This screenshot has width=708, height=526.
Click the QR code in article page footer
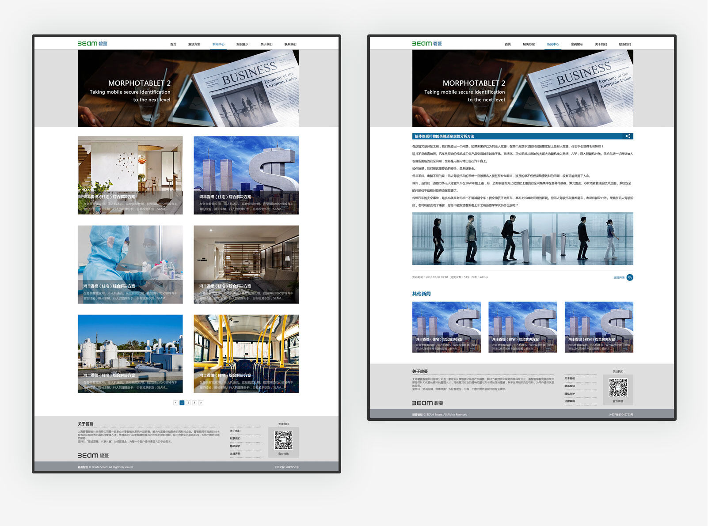pos(618,388)
